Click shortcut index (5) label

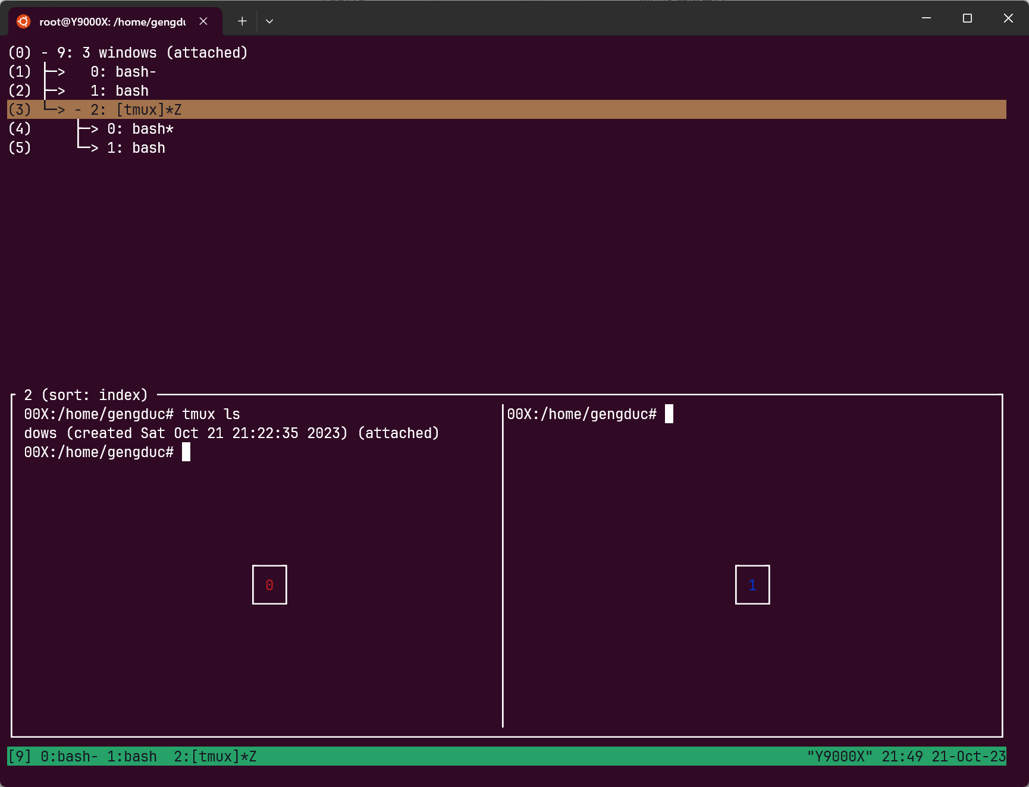coord(20,148)
